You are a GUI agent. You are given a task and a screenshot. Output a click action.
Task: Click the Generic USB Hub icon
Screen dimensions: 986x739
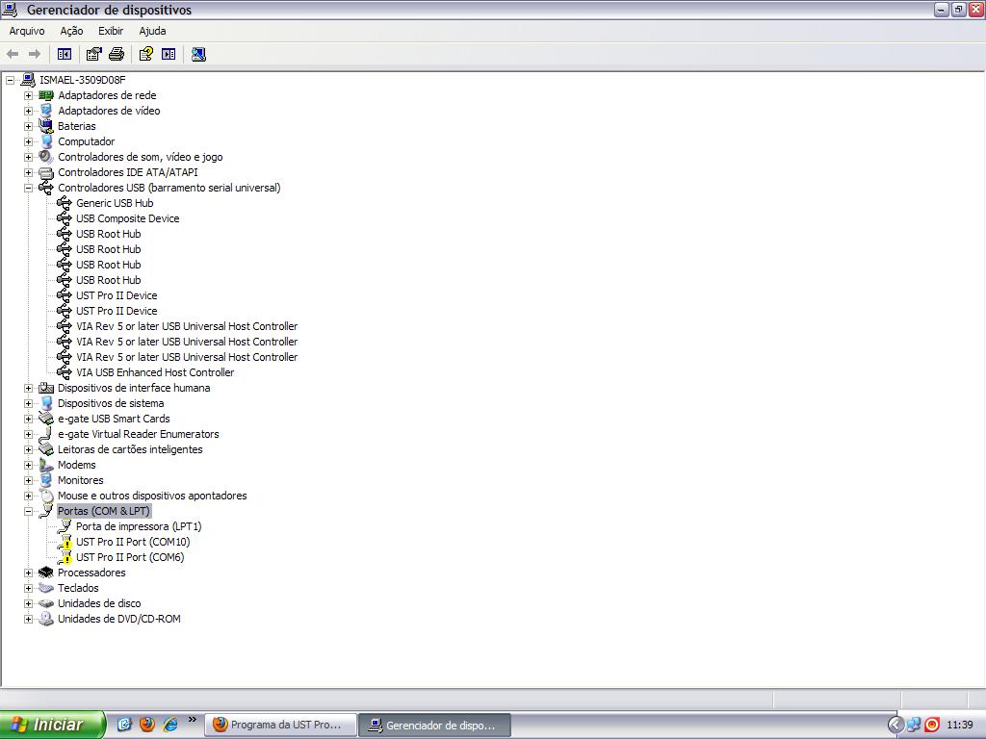click(x=65, y=203)
